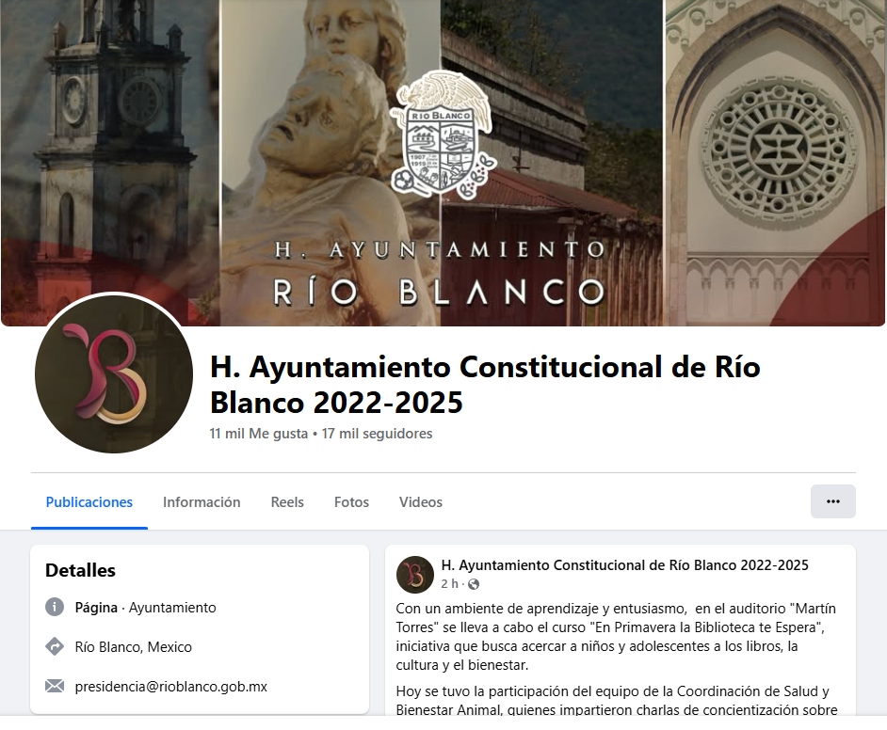Viewport: 887px width, 730px height.
Task: Click the Río Blanco coat of arms
Action: [442, 135]
